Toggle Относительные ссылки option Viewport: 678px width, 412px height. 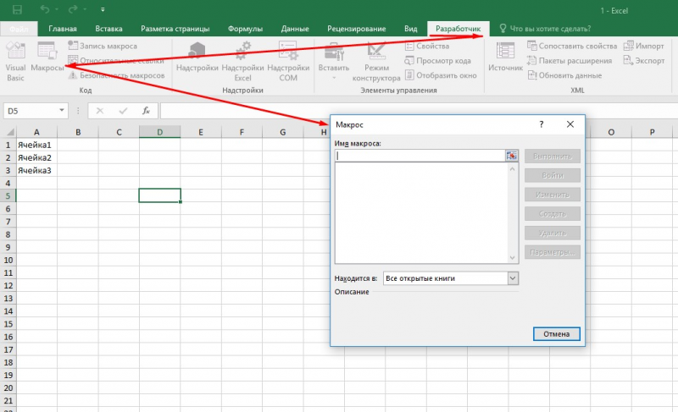click(116, 60)
